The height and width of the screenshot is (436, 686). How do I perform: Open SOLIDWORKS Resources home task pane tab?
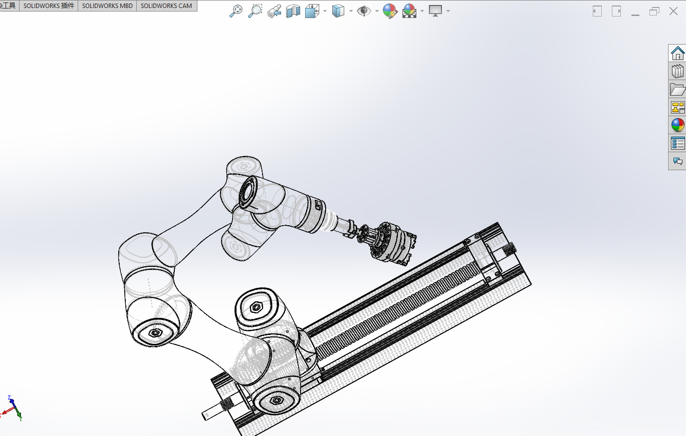click(677, 53)
